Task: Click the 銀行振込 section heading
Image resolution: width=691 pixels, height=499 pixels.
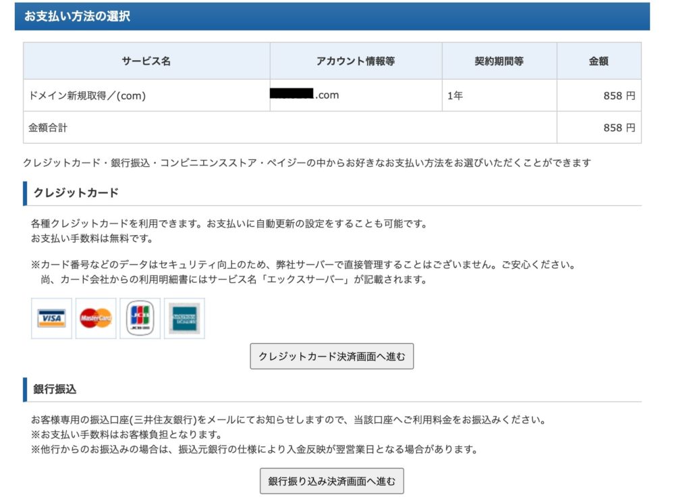Action: coord(55,390)
